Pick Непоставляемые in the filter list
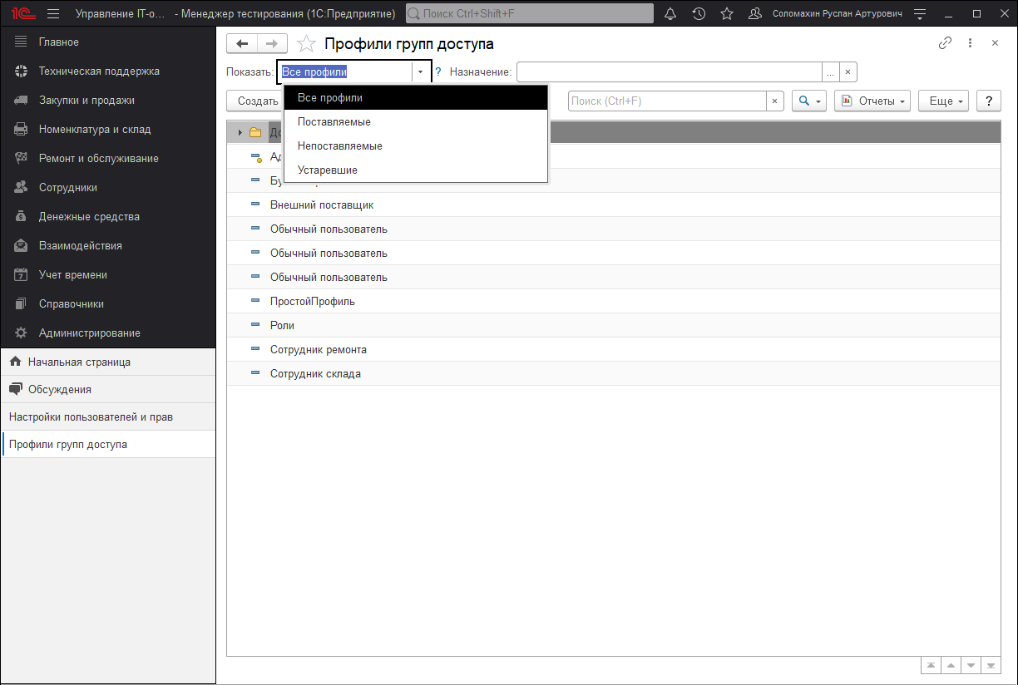This screenshot has width=1018, height=685. [340, 146]
